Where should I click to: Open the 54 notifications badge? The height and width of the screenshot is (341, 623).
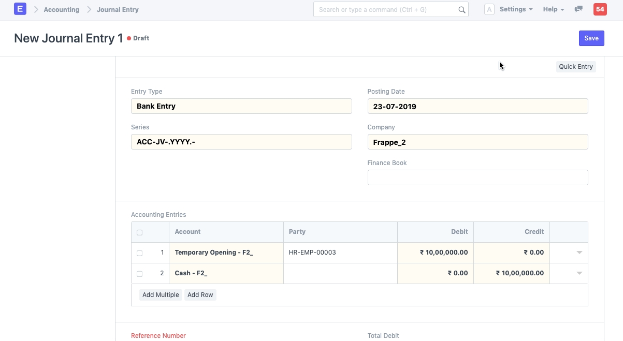(600, 9)
